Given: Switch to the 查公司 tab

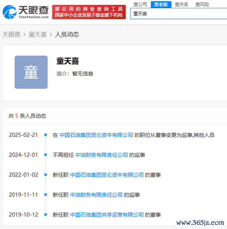Looking at the screenshot, I should 140,5.
